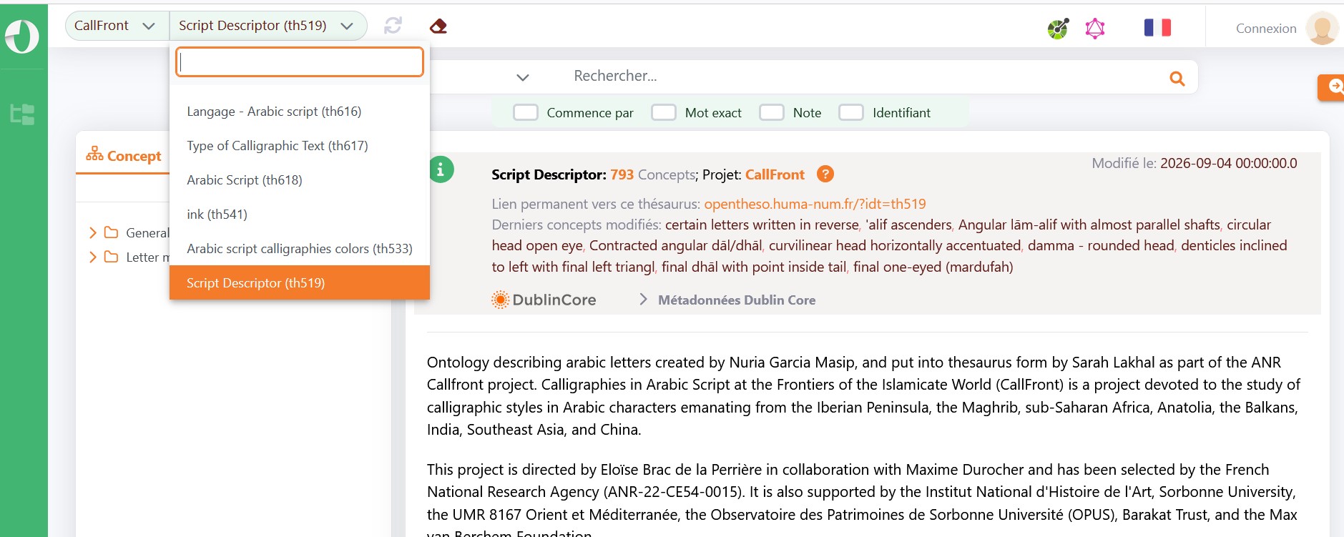Screen dimensions: 1344x537
Task: Collapse the Script Descriptor (th519) dropdown
Action: pos(268,26)
